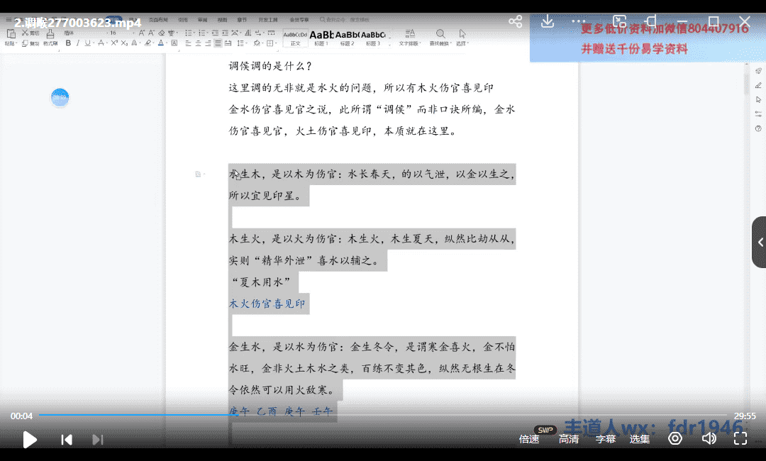Click the Bold B icon in ribbon

[x=68, y=43]
